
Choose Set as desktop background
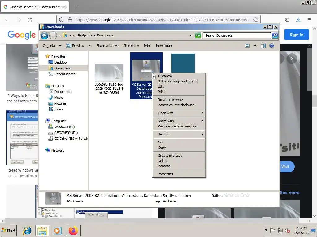click(x=179, y=81)
